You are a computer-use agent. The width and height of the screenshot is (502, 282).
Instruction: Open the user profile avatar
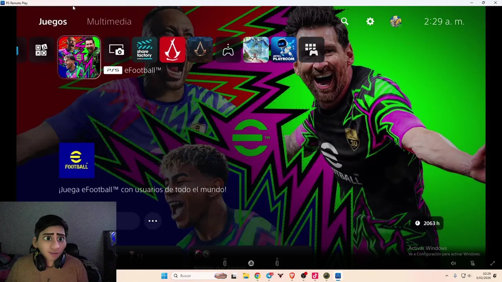396,22
